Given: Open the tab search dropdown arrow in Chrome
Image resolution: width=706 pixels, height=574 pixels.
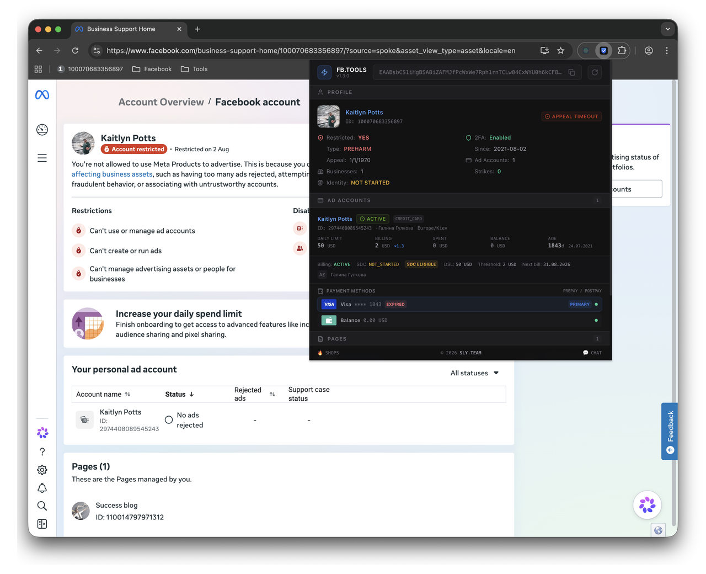Looking at the screenshot, I should coord(667,29).
